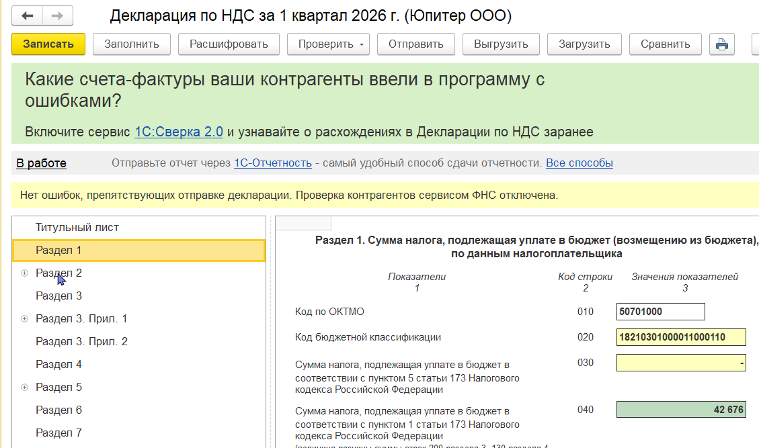Click the В работе status link
Viewport: 759px width, 448px height.
coord(41,163)
